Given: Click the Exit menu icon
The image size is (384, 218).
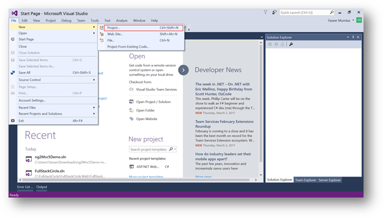Looking at the screenshot, I should pyautogui.click(x=13, y=121).
